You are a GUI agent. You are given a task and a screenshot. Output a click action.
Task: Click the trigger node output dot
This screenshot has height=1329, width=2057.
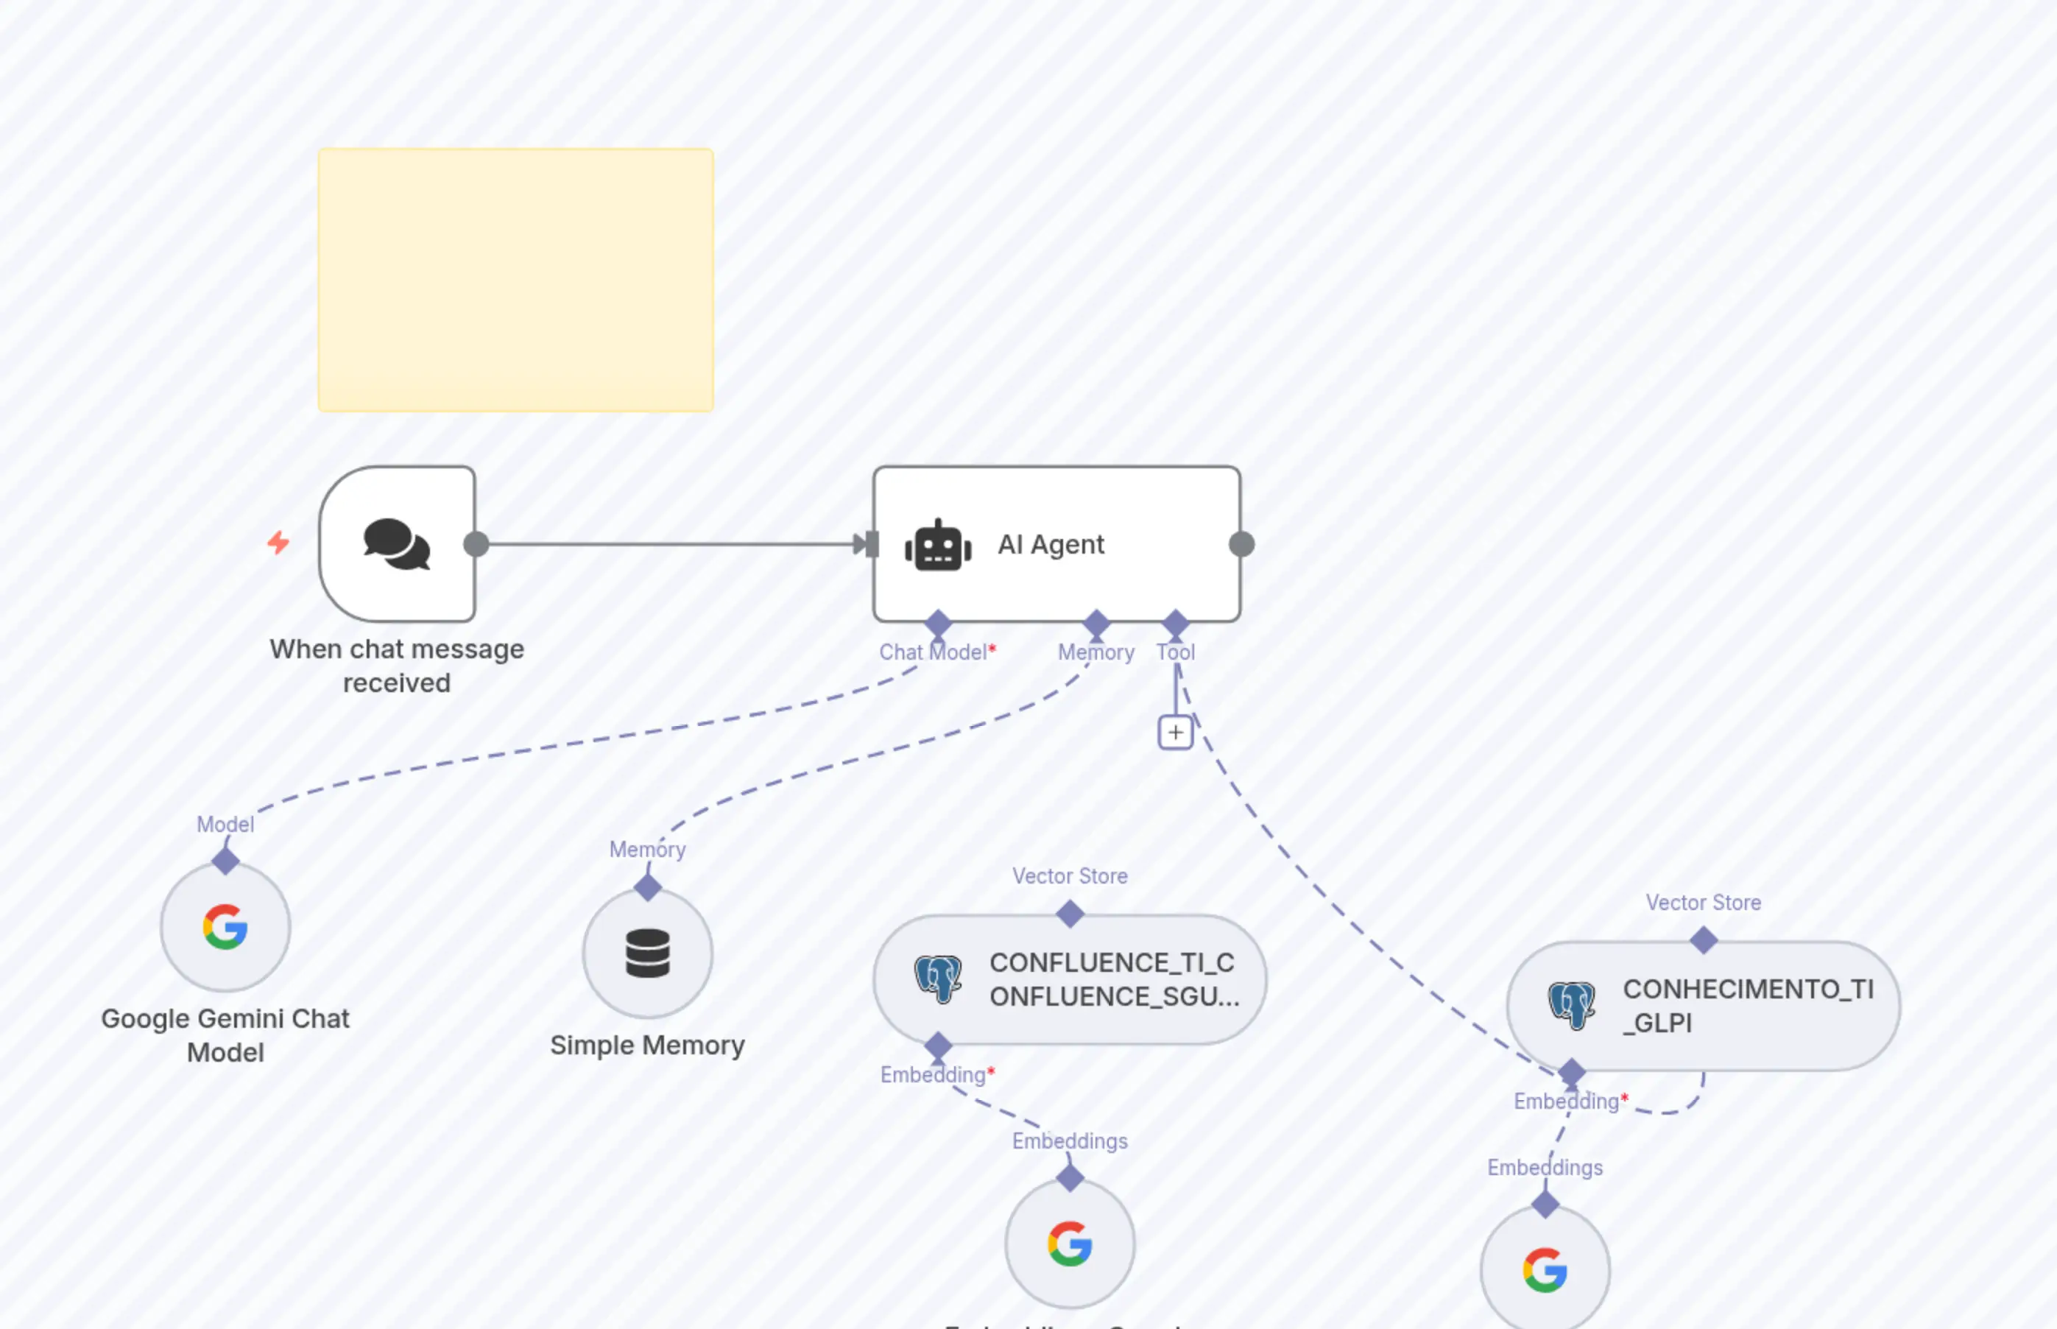[476, 543]
